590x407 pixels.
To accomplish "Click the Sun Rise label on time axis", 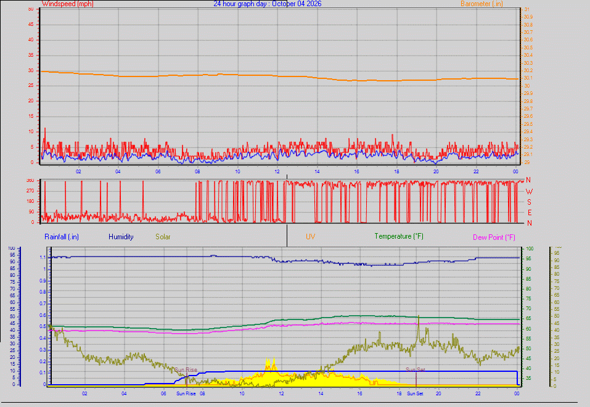I will pyautogui.click(x=186, y=393).
